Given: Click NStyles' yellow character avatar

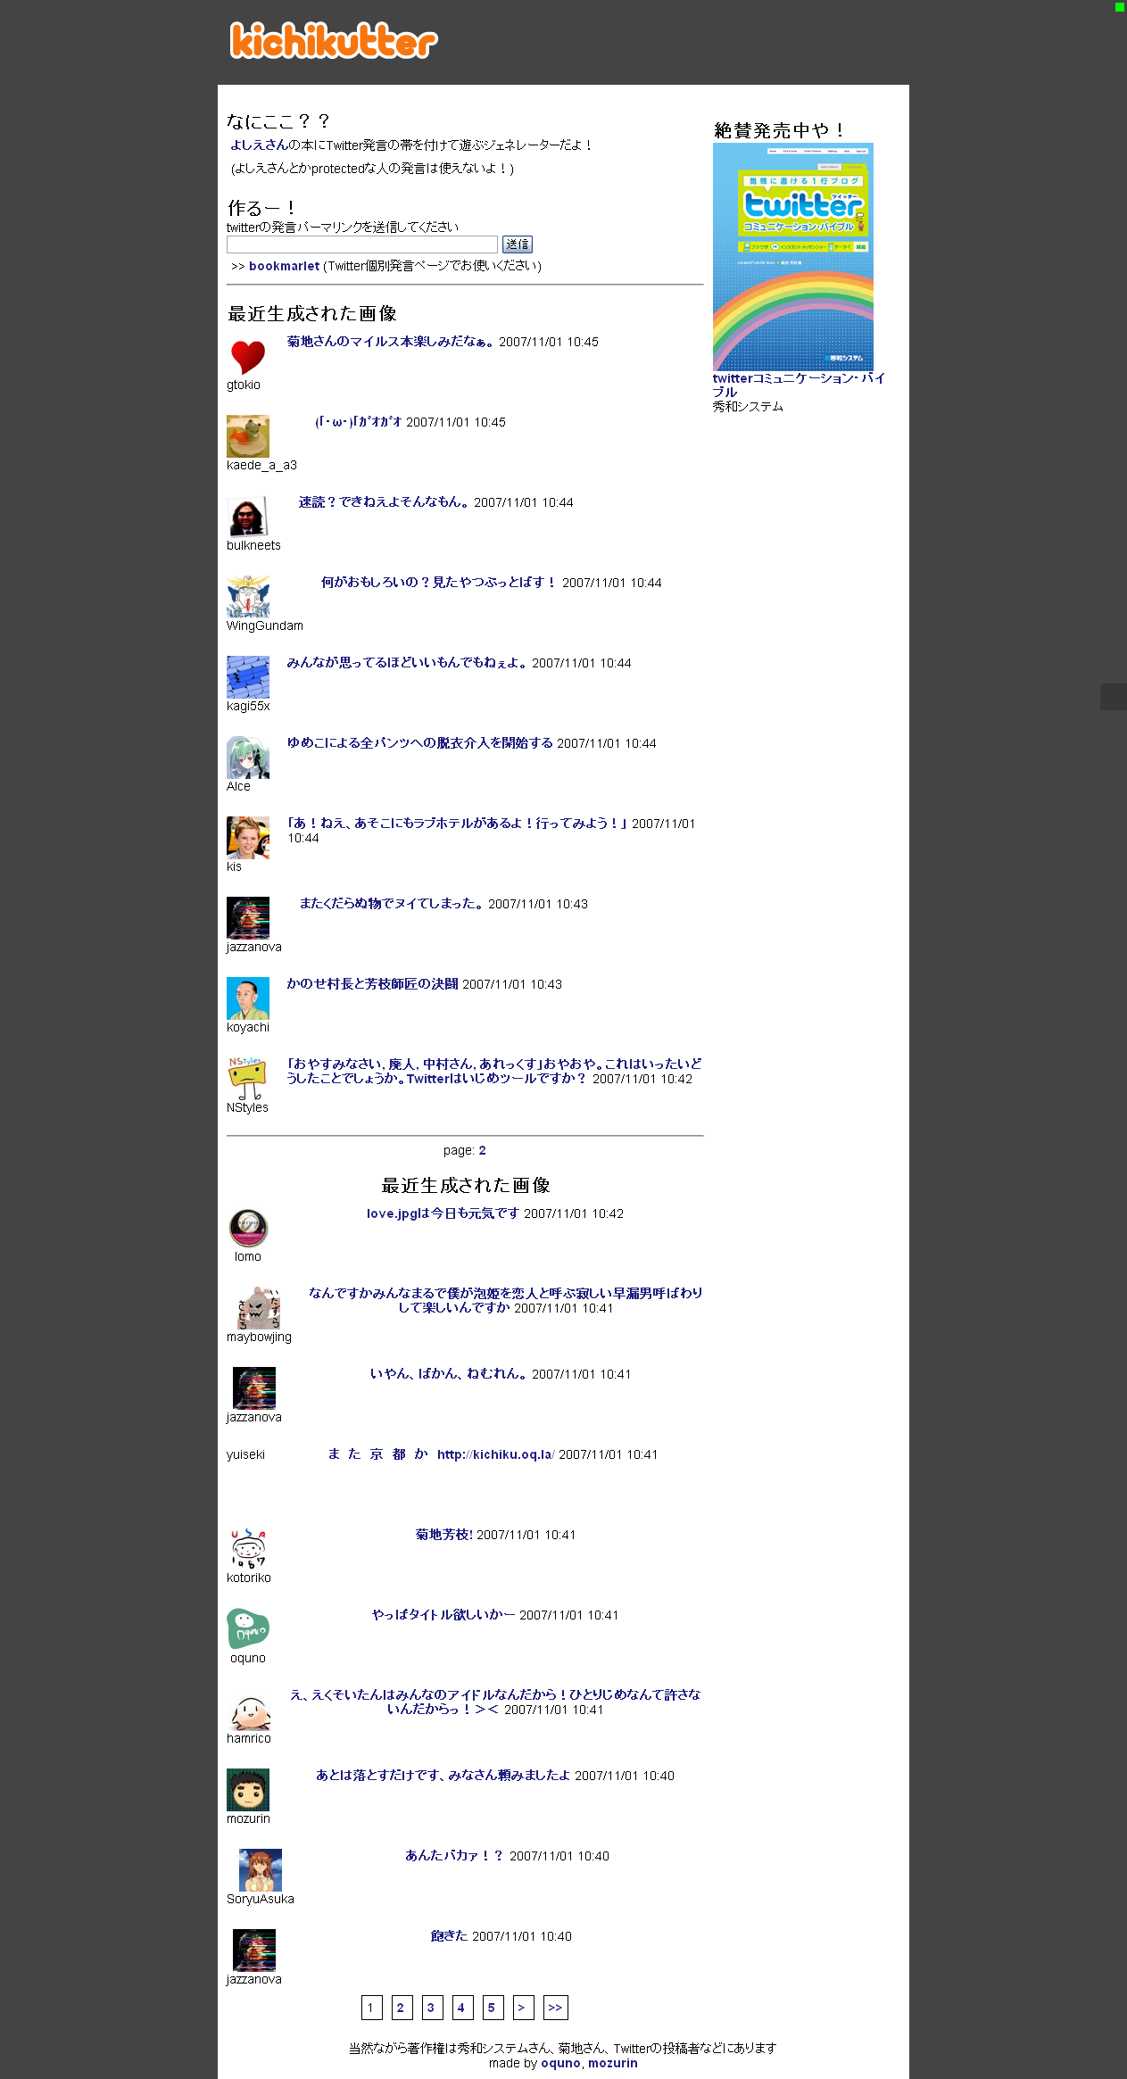Looking at the screenshot, I should point(247,1079).
